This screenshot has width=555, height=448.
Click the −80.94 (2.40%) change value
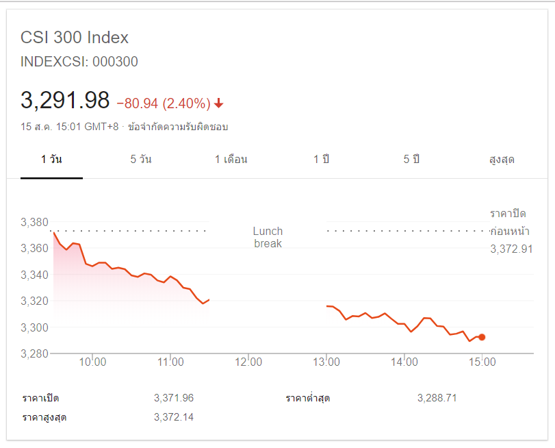tap(163, 103)
